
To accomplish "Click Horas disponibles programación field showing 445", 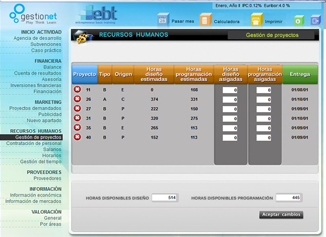I will [x=289, y=197].
